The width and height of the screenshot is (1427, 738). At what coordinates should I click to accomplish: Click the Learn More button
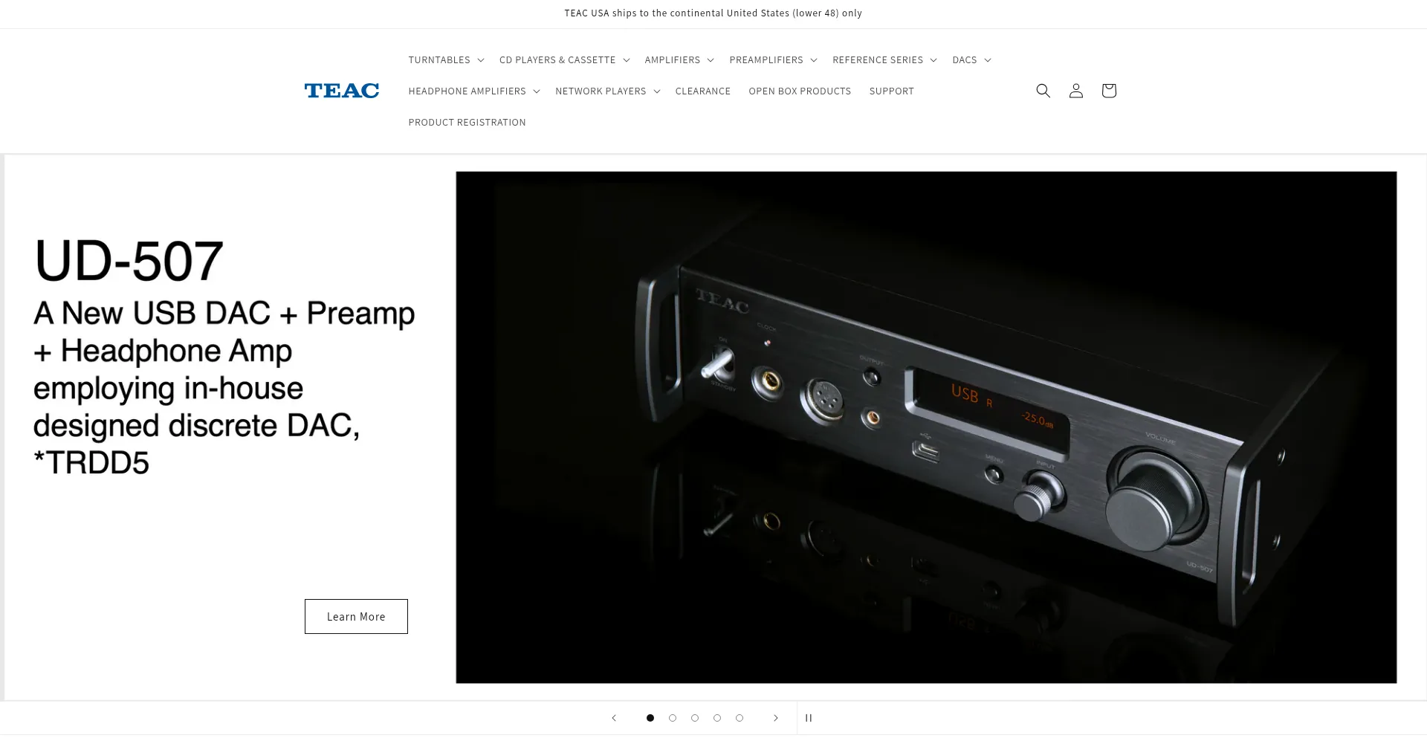[356, 617]
